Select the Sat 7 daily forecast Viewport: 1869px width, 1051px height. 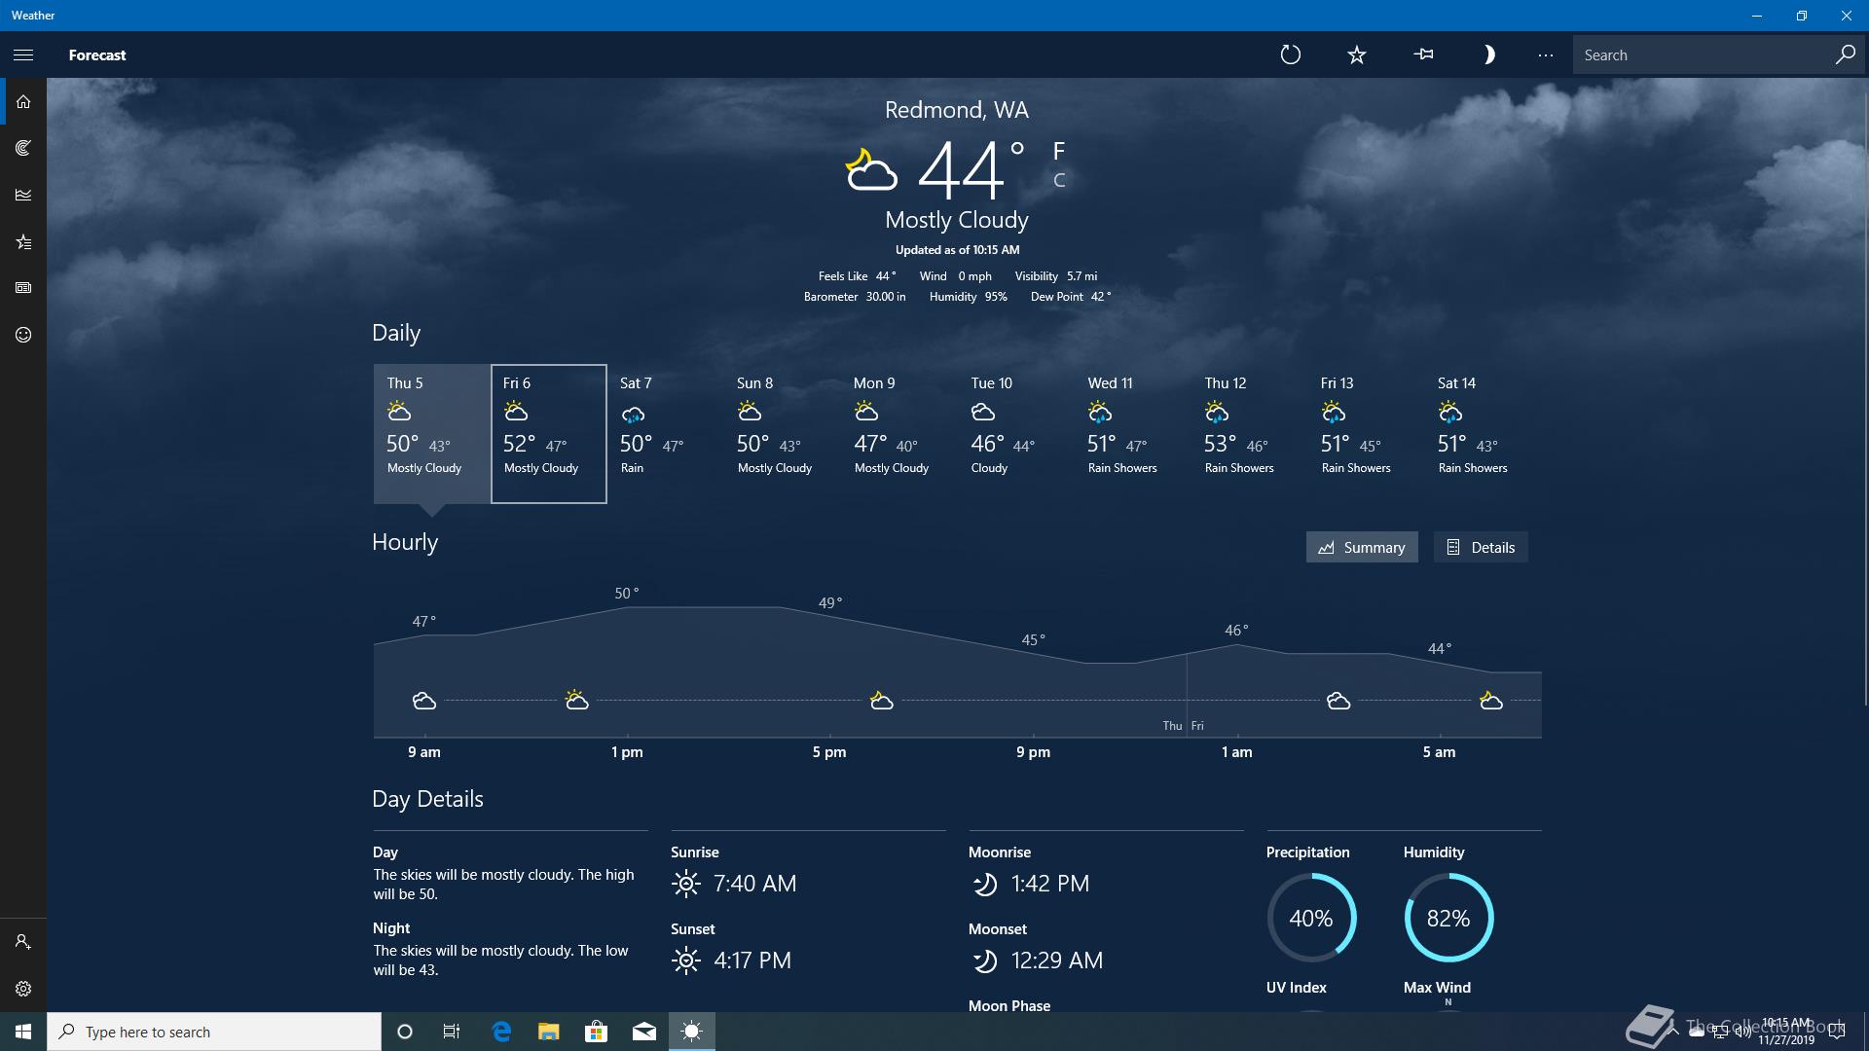665,433
